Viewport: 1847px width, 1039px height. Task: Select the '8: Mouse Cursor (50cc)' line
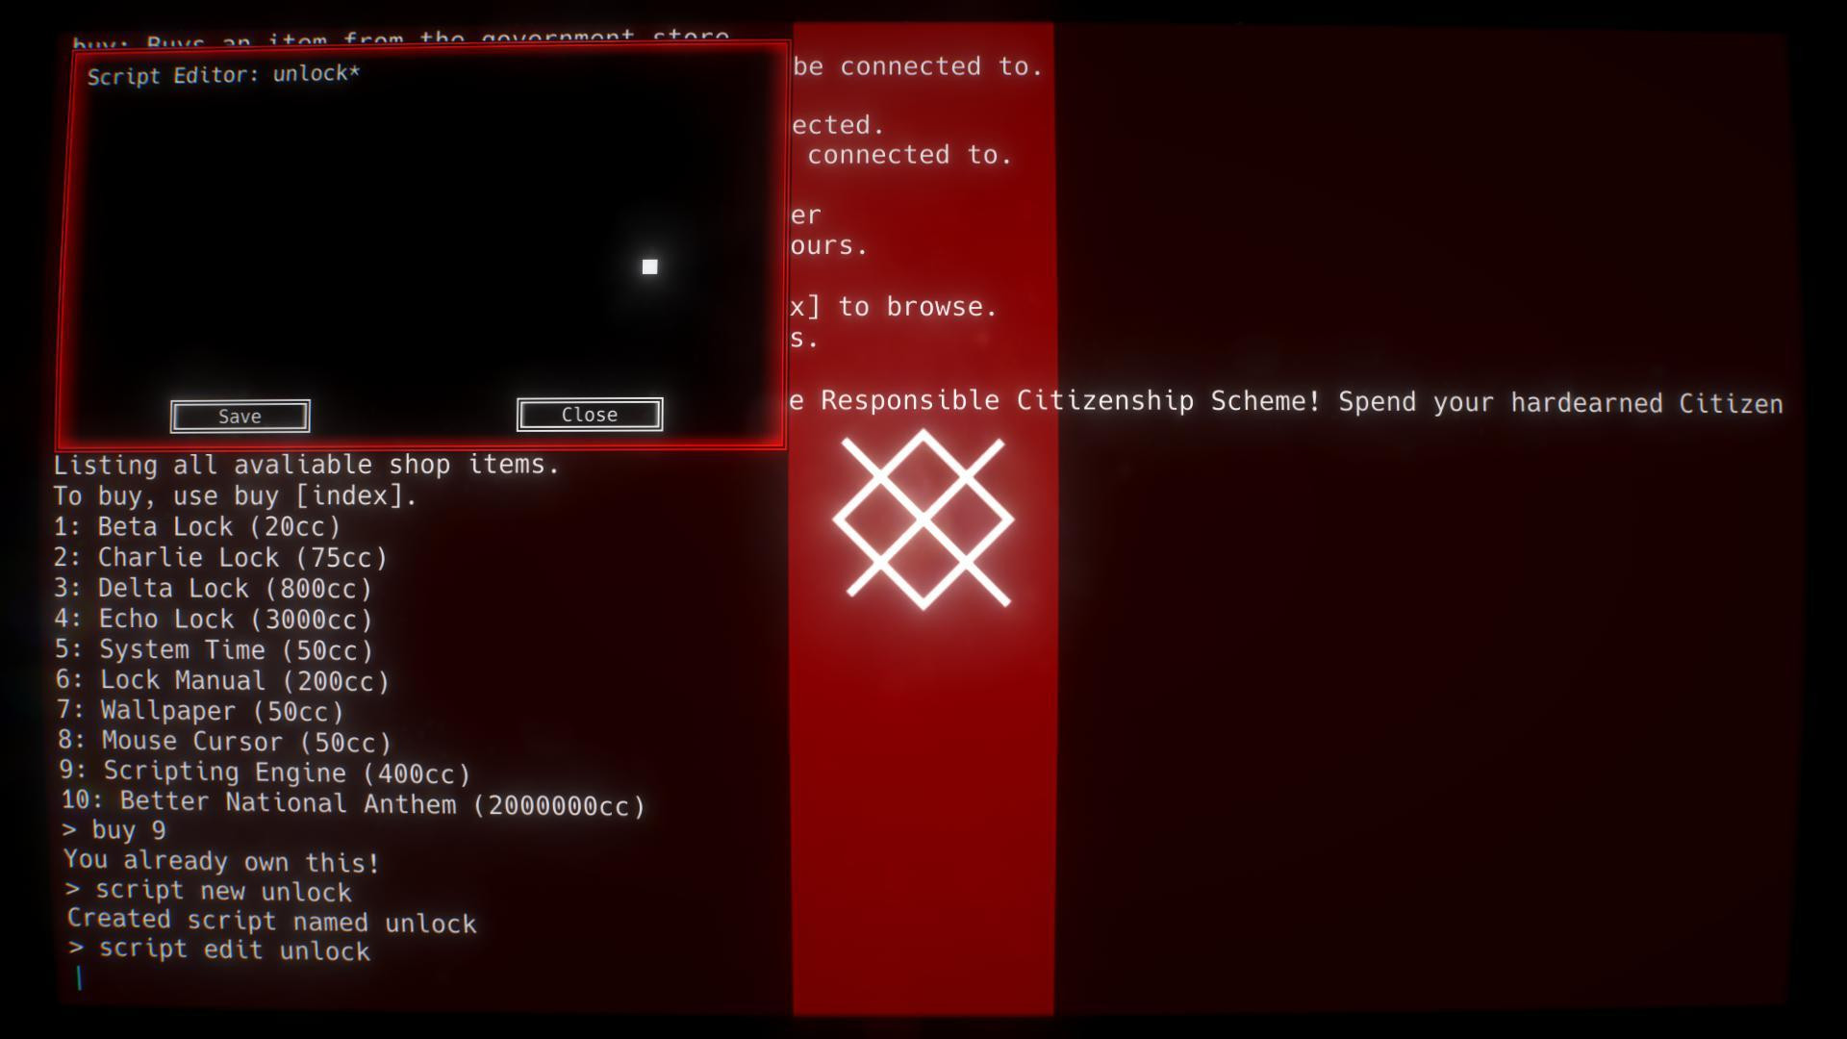pos(225,741)
